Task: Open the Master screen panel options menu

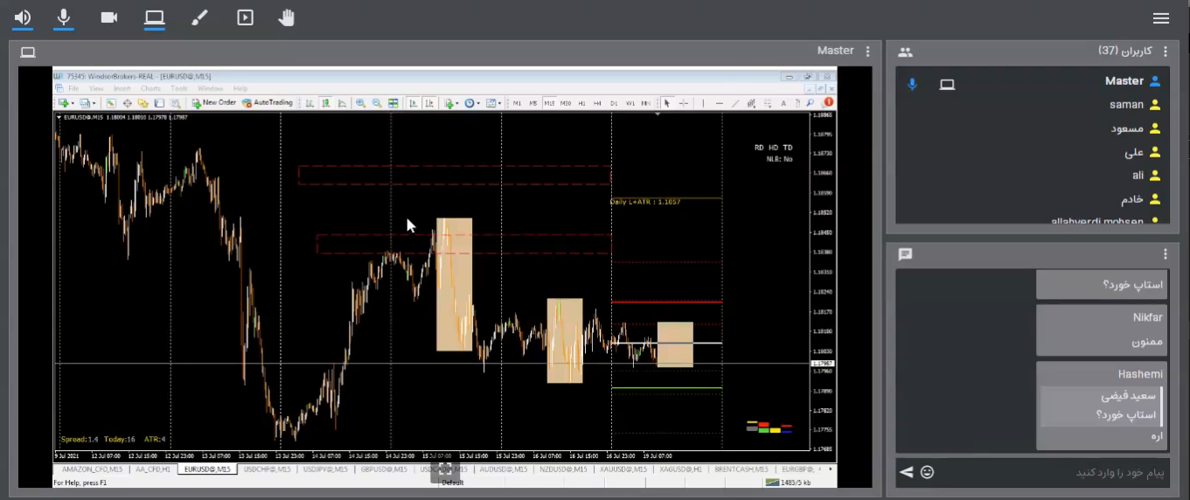Action: [x=867, y=52]
